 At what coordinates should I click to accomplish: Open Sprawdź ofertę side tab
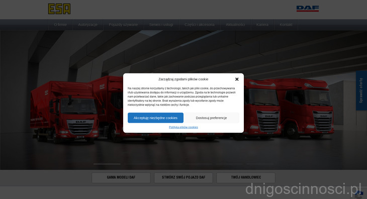tap(361, 90)
